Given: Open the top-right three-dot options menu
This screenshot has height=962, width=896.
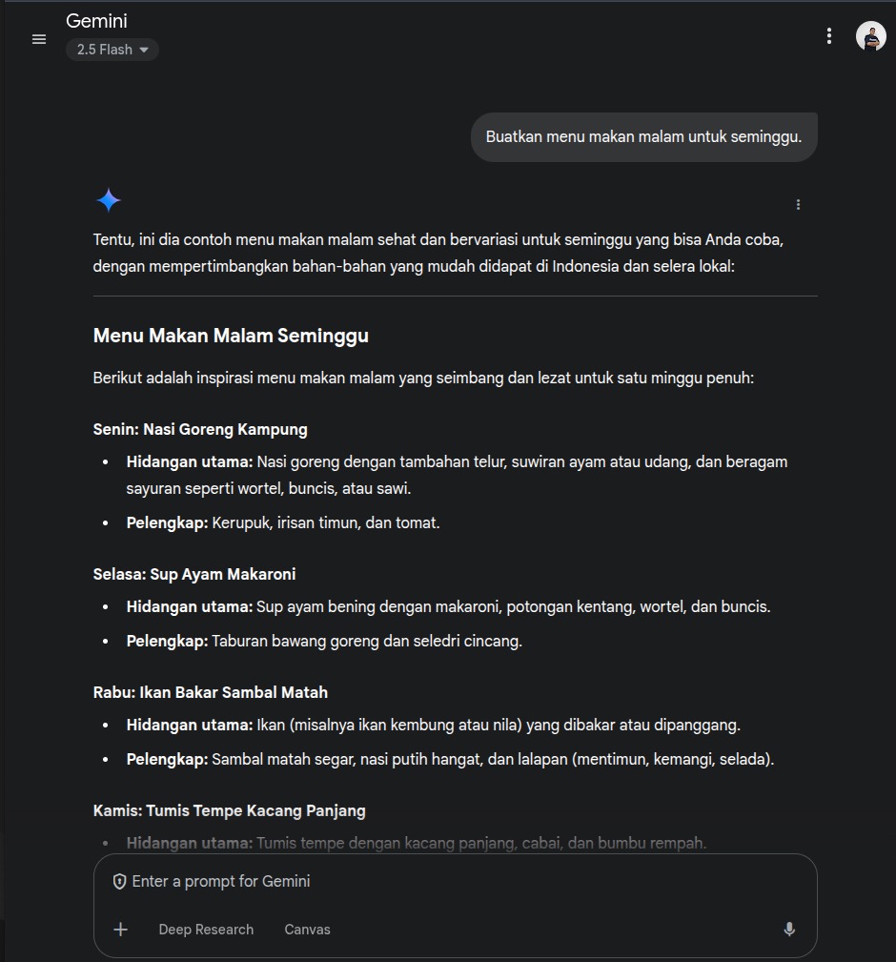Looking at the screenshot, I should [x=828, y=36].
